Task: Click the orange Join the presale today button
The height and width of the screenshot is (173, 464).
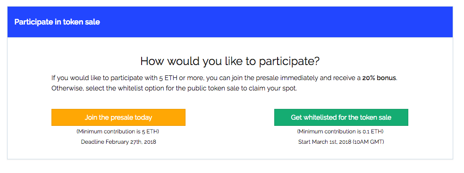Action: click(x=118, y=117)
